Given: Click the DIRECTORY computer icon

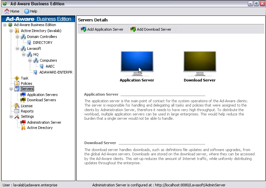Looking at the screenshot, I should 29,43.
